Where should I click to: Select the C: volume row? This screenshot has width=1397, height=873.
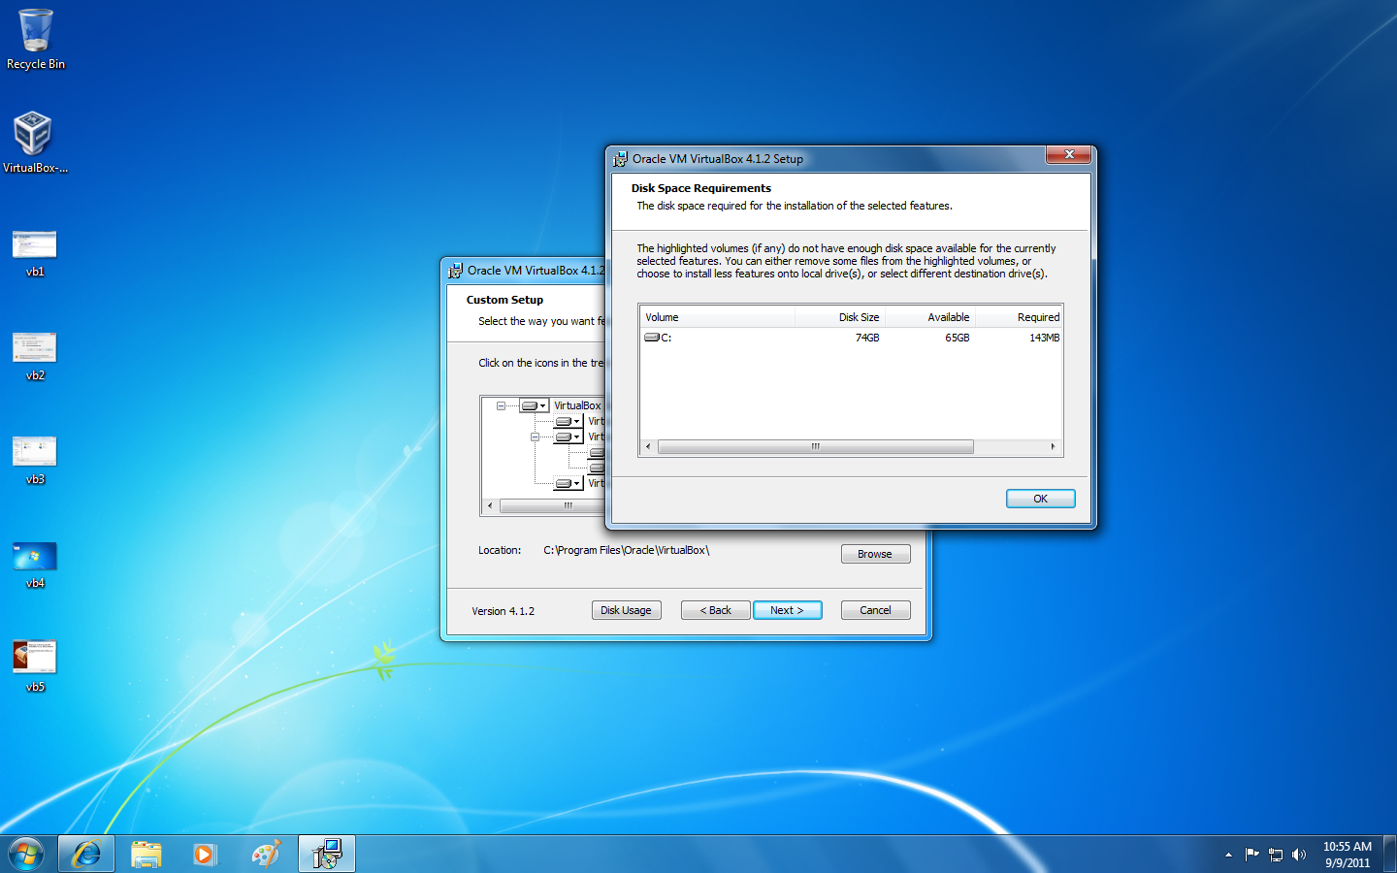[x=851, y=338]
